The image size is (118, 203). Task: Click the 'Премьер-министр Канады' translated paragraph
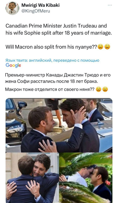[58, 78]
